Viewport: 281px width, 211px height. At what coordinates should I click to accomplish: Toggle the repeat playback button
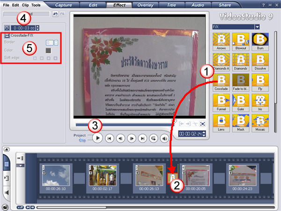tap(154, 138)
